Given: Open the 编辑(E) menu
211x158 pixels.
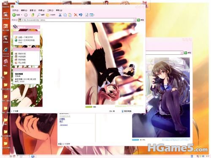Looking at the screenshot, I should (24, 10).
